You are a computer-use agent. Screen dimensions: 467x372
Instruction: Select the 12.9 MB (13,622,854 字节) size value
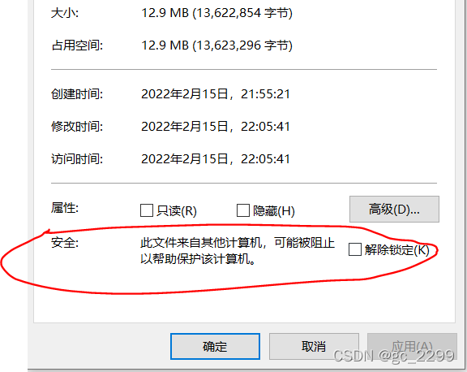pos(216,13)
